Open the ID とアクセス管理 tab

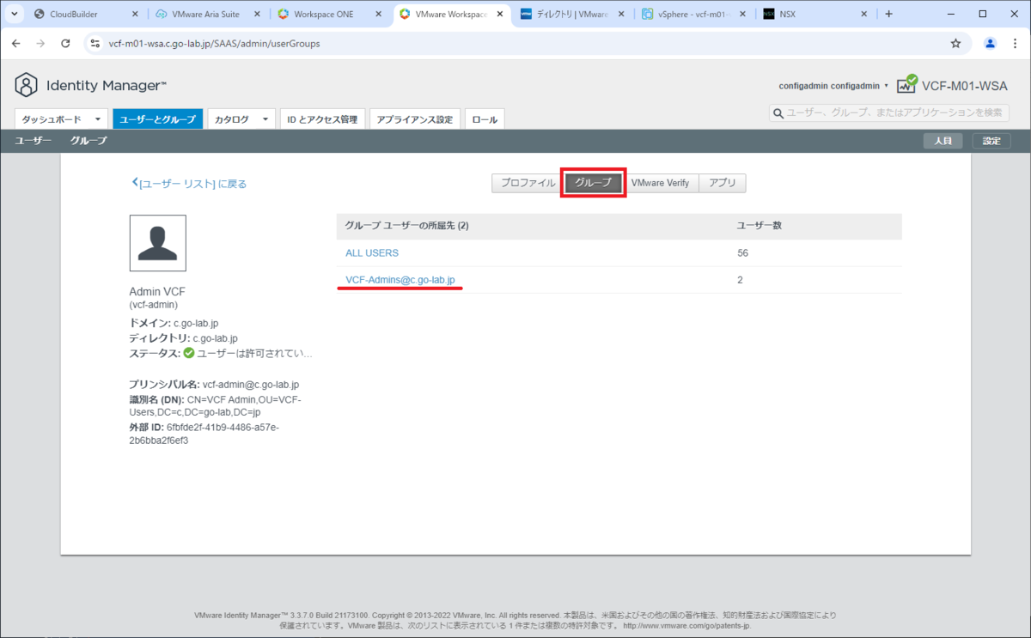click(x=323, y=119)
